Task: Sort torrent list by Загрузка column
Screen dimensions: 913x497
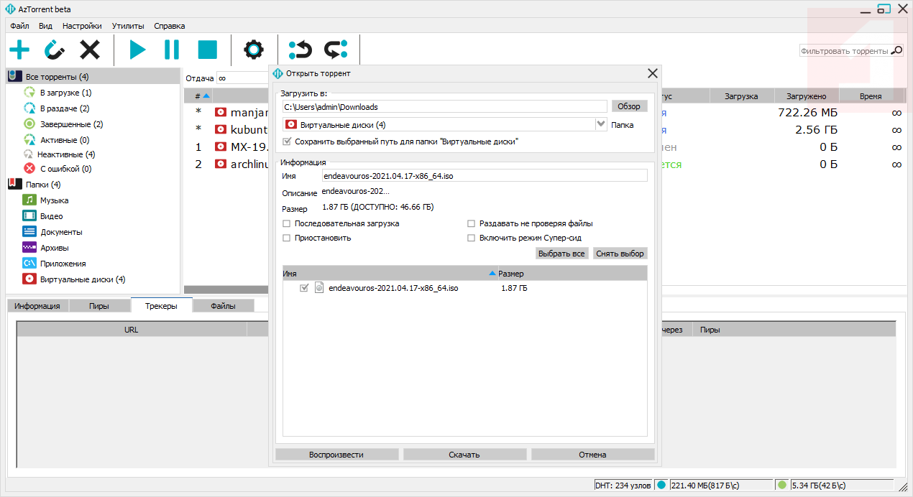Action: pos(741,96)
